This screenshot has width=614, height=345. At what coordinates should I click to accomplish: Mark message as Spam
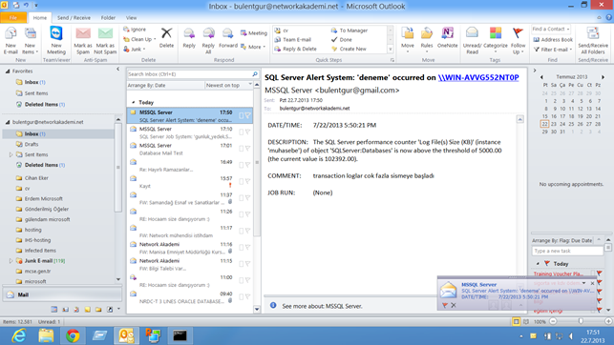(83, 41)
